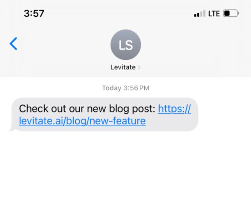The height and width of the screenshot is (205, 251).
Task: Tap the gray message bubble tail
Action: 11,129
